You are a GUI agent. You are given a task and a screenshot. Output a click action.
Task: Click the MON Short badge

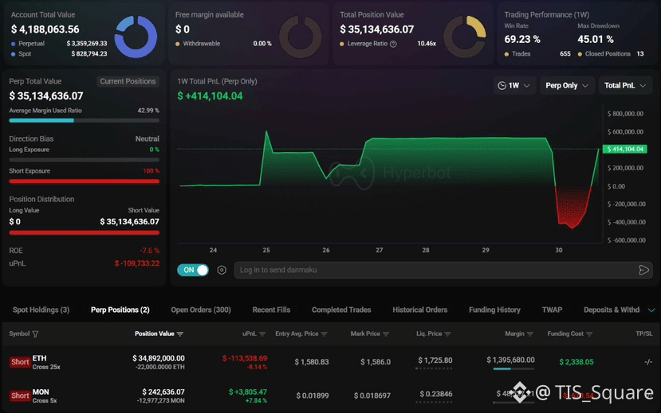(x=20, y=395)
